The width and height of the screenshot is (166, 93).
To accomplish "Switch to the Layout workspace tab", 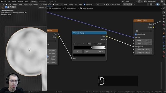I will (51, 2).
